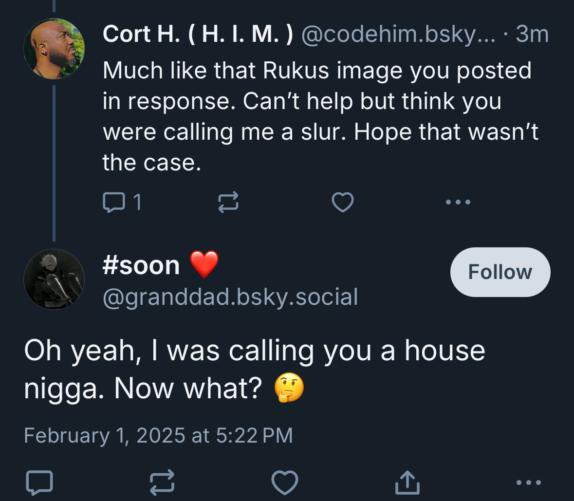Open the three-dot menu on Cort's post
The width and height of the screenshot is (574, 501).
[x=458, y=202]
